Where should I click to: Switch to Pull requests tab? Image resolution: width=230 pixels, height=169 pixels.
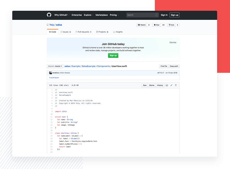(84, 32)
